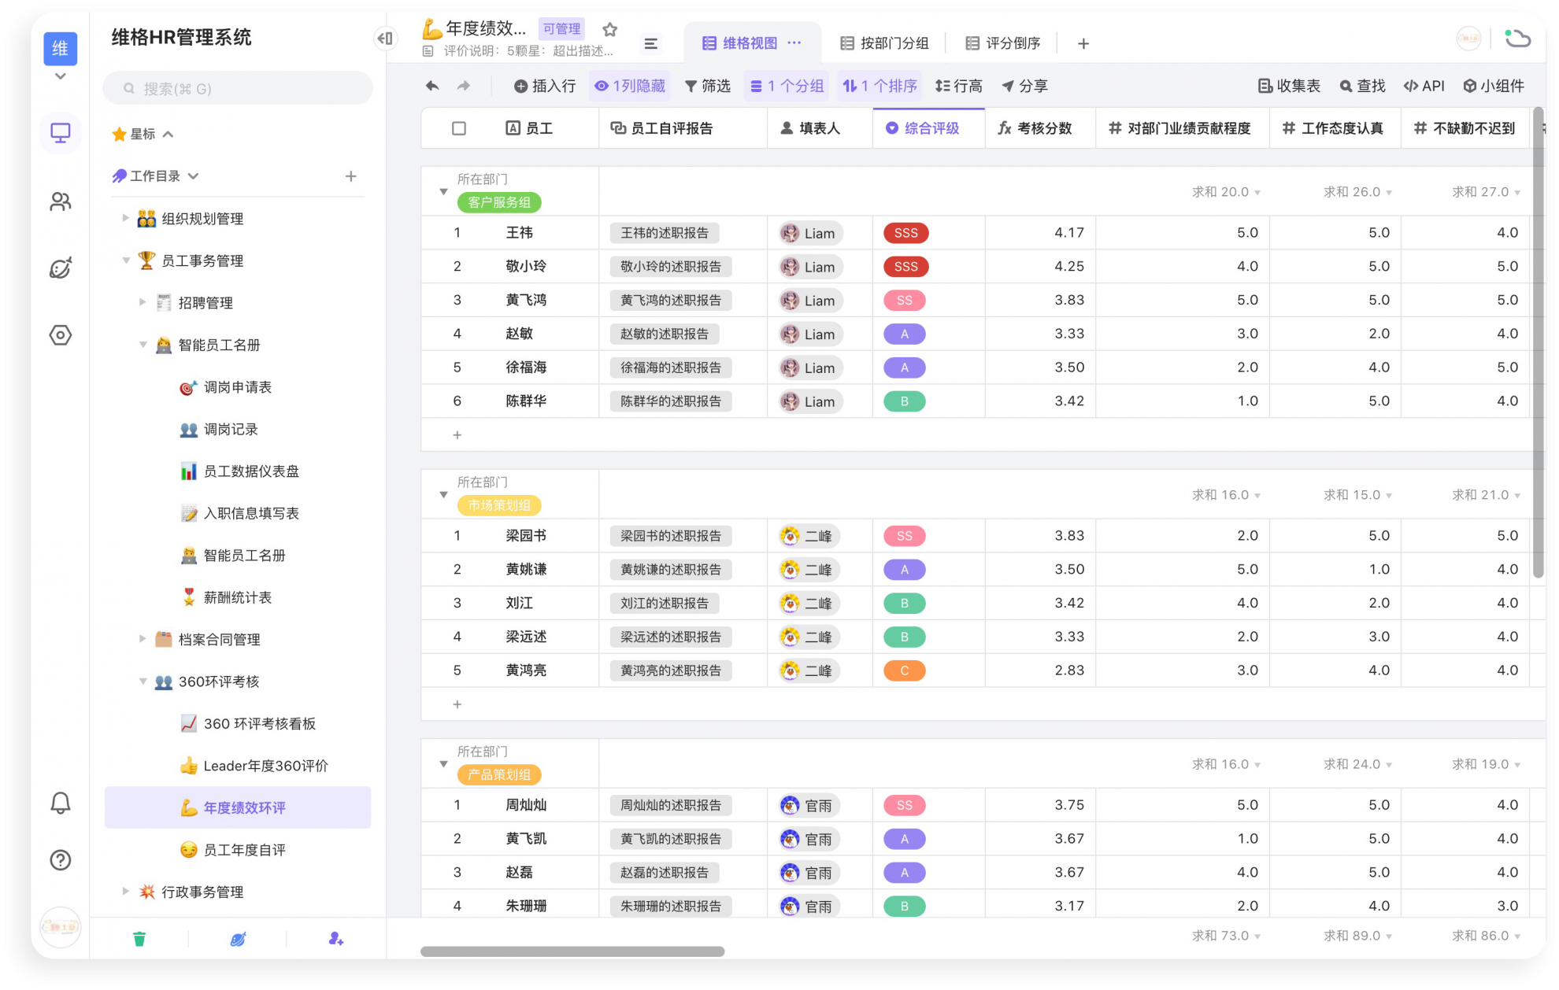Switch to 评分倒序 view tab

click(x=1003, y=43)
